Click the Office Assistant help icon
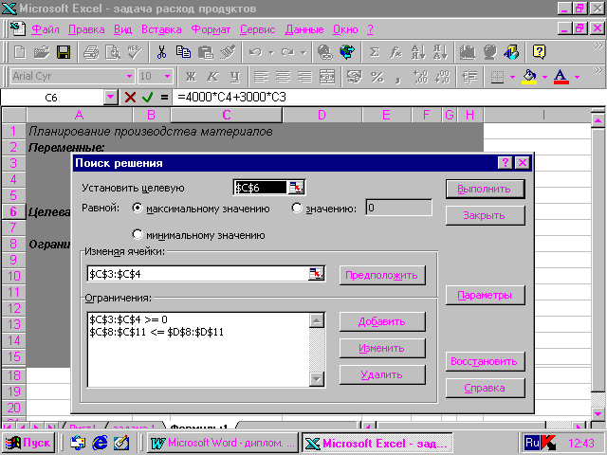Image resolution: width=607 pixels, height=455 pixels. pyautogui.click(x=539, y=52)
